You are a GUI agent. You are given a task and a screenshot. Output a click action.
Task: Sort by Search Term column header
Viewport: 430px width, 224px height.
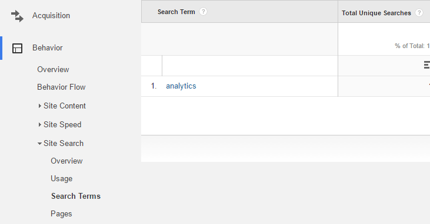(x=176, y=12)
